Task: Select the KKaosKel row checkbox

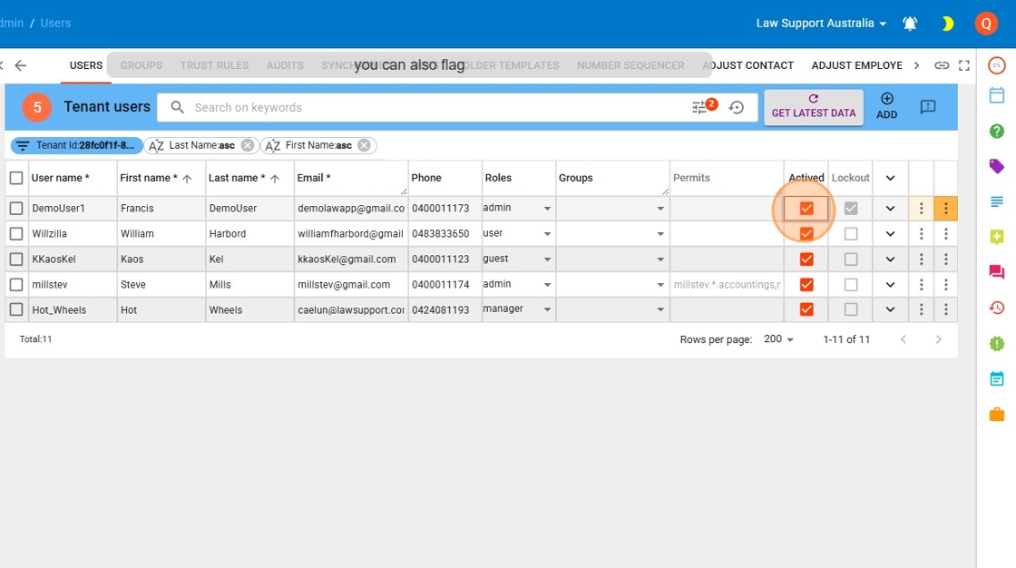Action: [x=16, y=259]
